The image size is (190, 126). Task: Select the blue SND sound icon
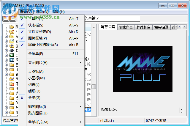(x=12, y=60)
